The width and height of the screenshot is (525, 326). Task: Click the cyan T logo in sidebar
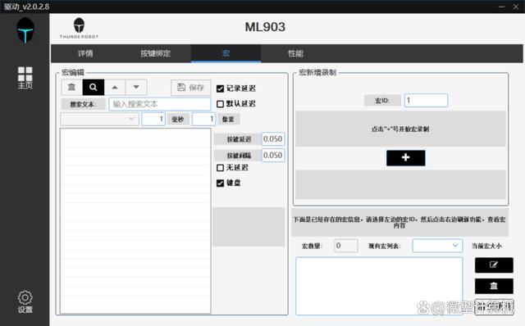coord(25,31)
